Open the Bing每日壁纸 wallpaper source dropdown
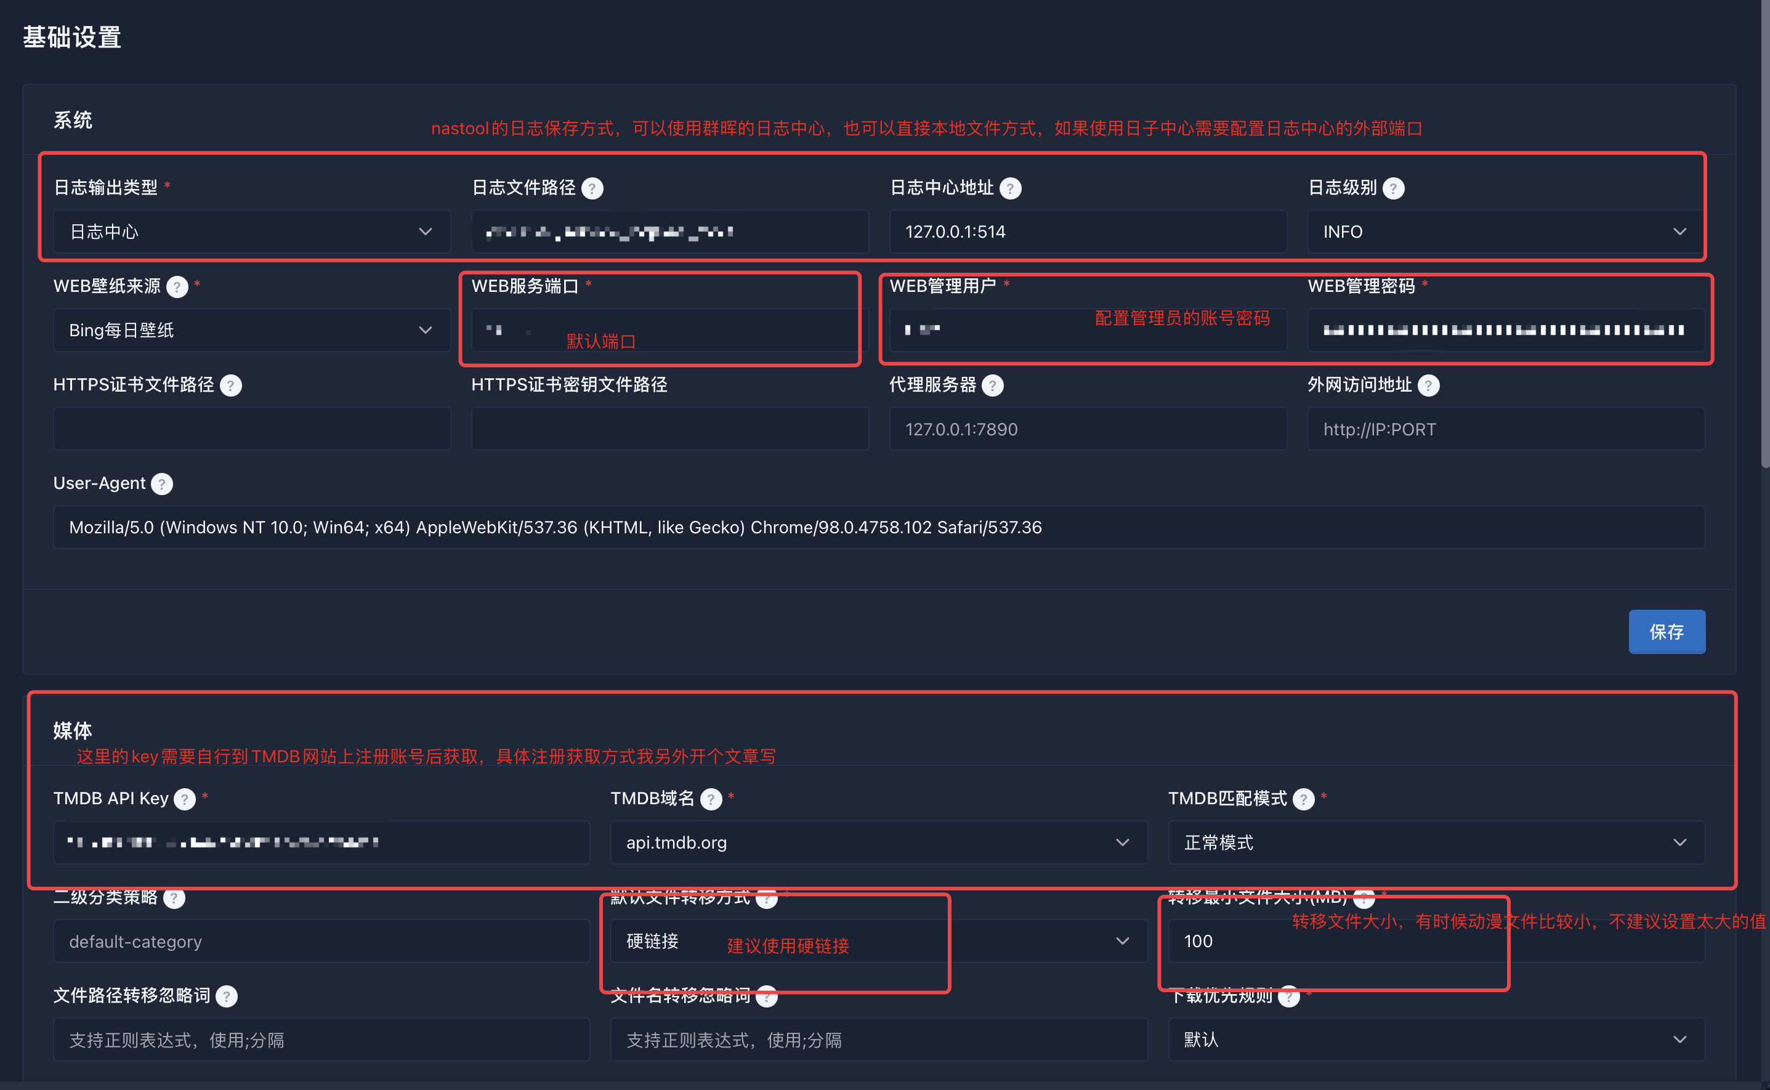1770x1090 pixels. pos(251,330)
